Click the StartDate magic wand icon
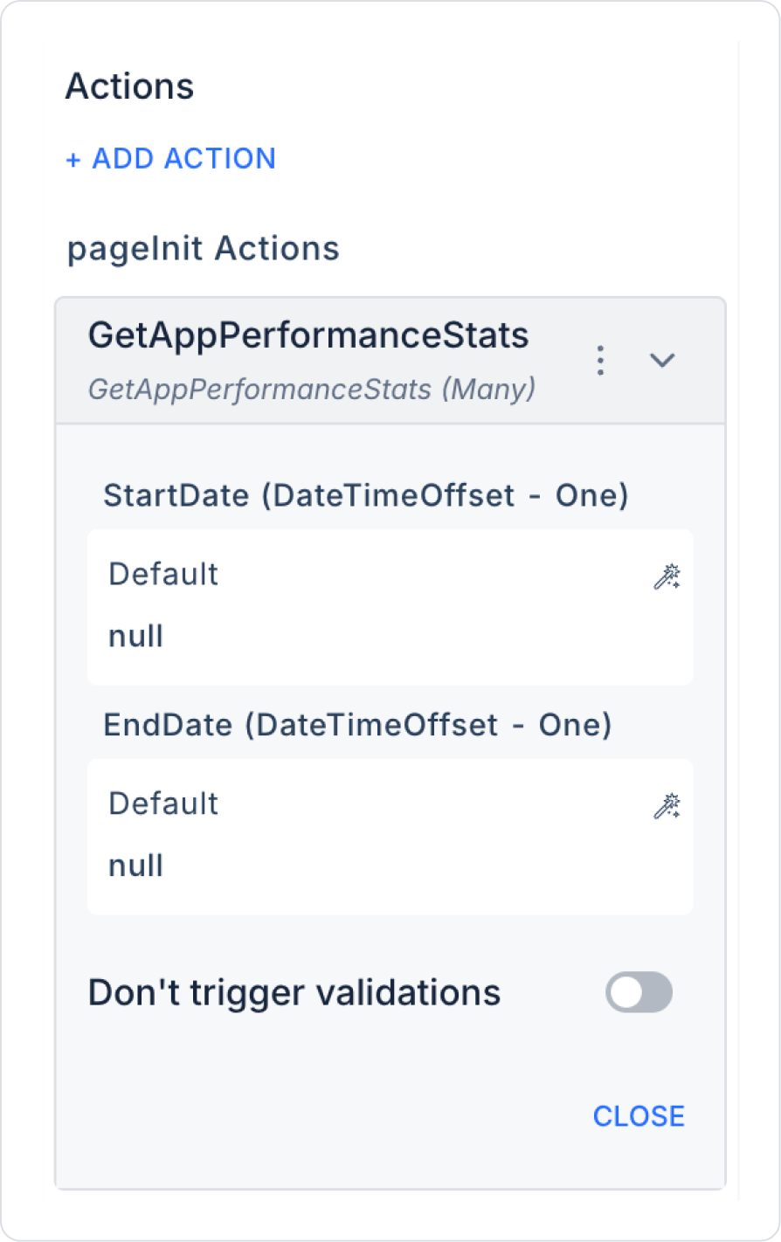This screenshot has height=1242, width=781. [667, 576]
